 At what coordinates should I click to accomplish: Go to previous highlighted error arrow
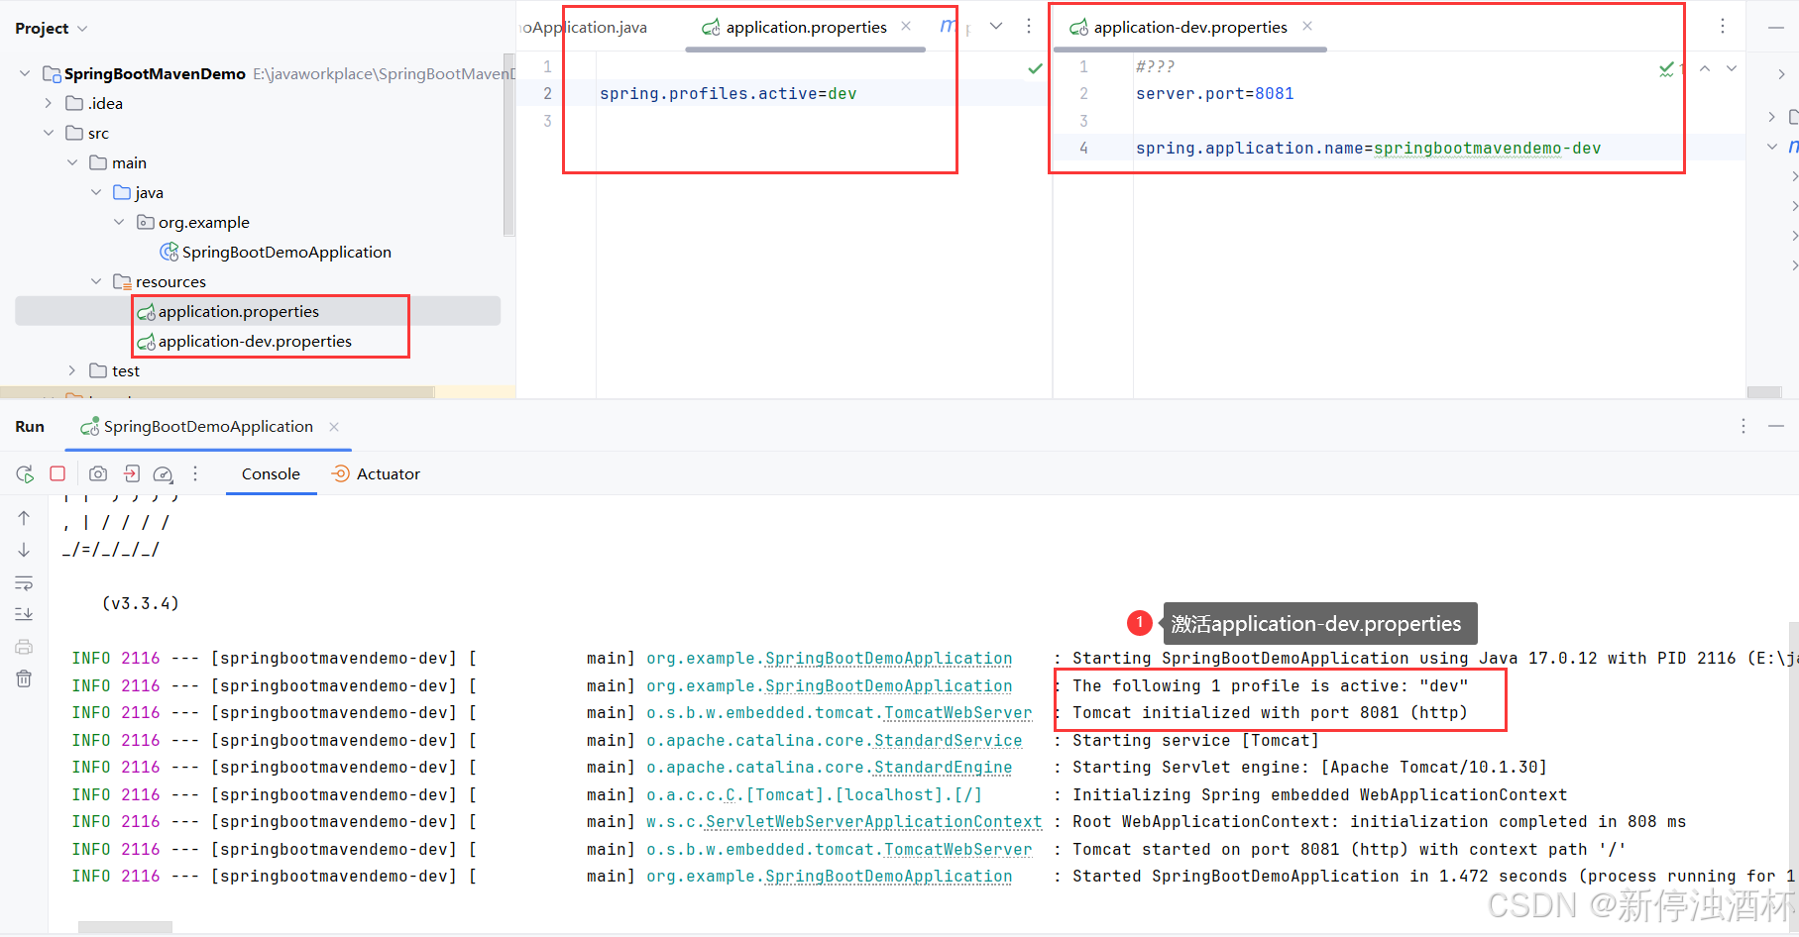pos(1705,68)
